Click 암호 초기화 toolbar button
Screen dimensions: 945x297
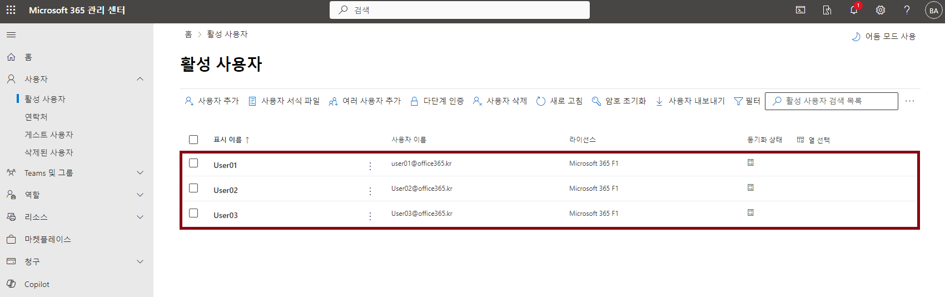(x=619, y=101)
